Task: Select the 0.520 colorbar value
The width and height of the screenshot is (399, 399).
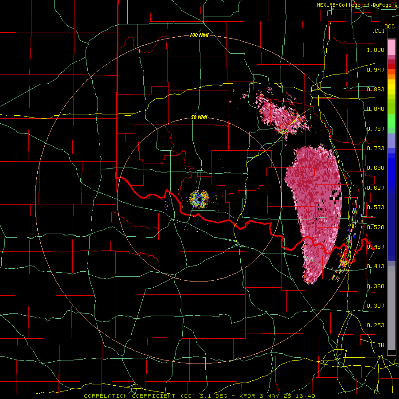Action: point(376,227)
